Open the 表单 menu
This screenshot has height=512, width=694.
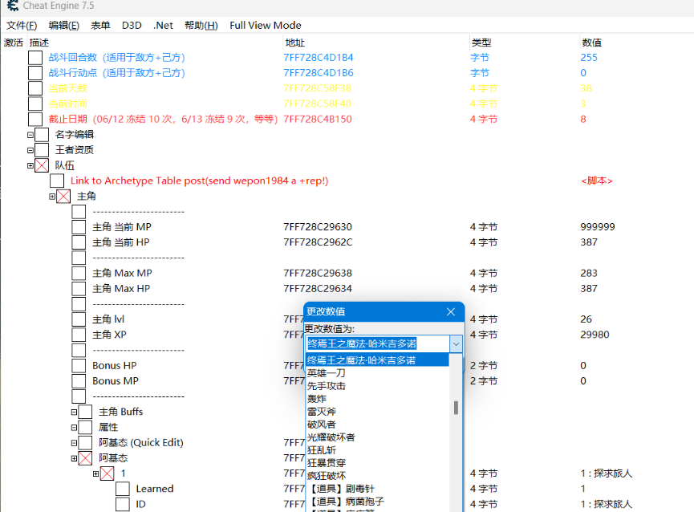[x=100, y=26]
